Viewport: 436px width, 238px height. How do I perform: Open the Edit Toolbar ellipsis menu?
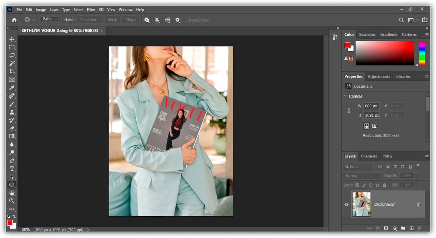click(11, 209)
